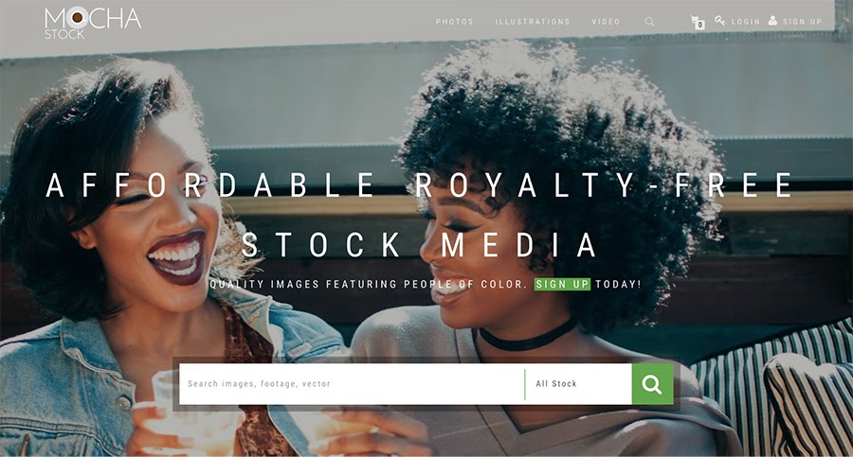Open the Video menu item

[x=606, y=22]
